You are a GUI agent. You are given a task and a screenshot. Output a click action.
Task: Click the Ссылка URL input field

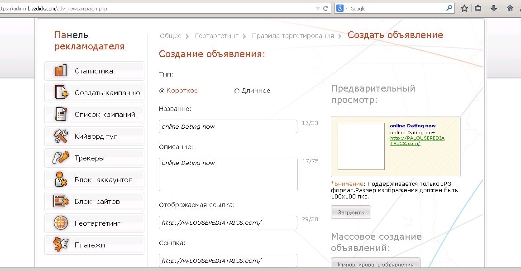click(x=228, y=261)
